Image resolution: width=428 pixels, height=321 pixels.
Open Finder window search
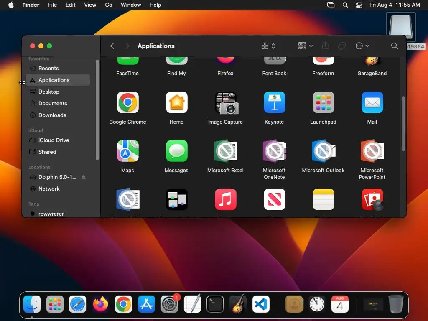tap(394, 46)
